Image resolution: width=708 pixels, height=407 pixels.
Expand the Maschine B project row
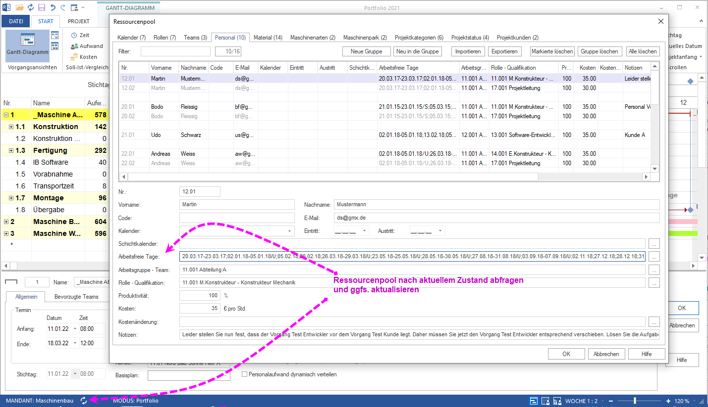6,222
